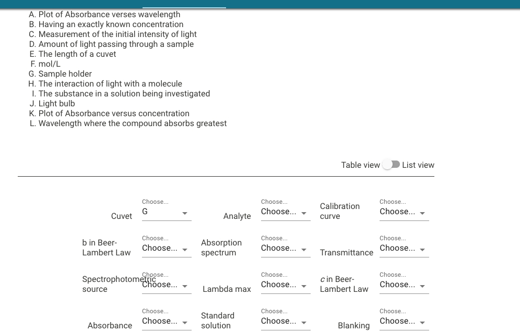
Task: Click the 'Transmittance' term label
Action: [347, 253]
